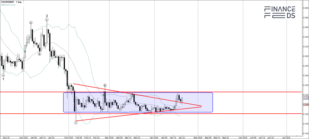Screen dimensions: 309x139
Task: Click the Feb-20 date label
Action: (x=96, y=137)
